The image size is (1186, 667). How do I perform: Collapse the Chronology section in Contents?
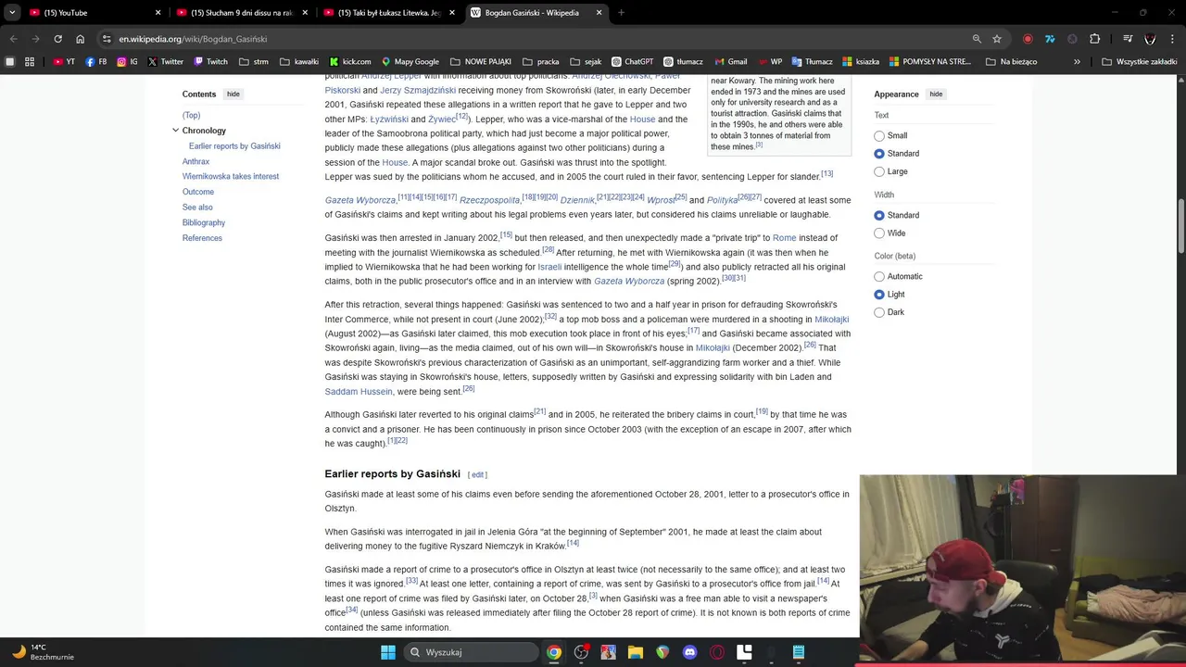[175, 131]
